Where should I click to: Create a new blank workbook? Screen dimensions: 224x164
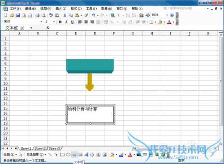pos(5,15)
